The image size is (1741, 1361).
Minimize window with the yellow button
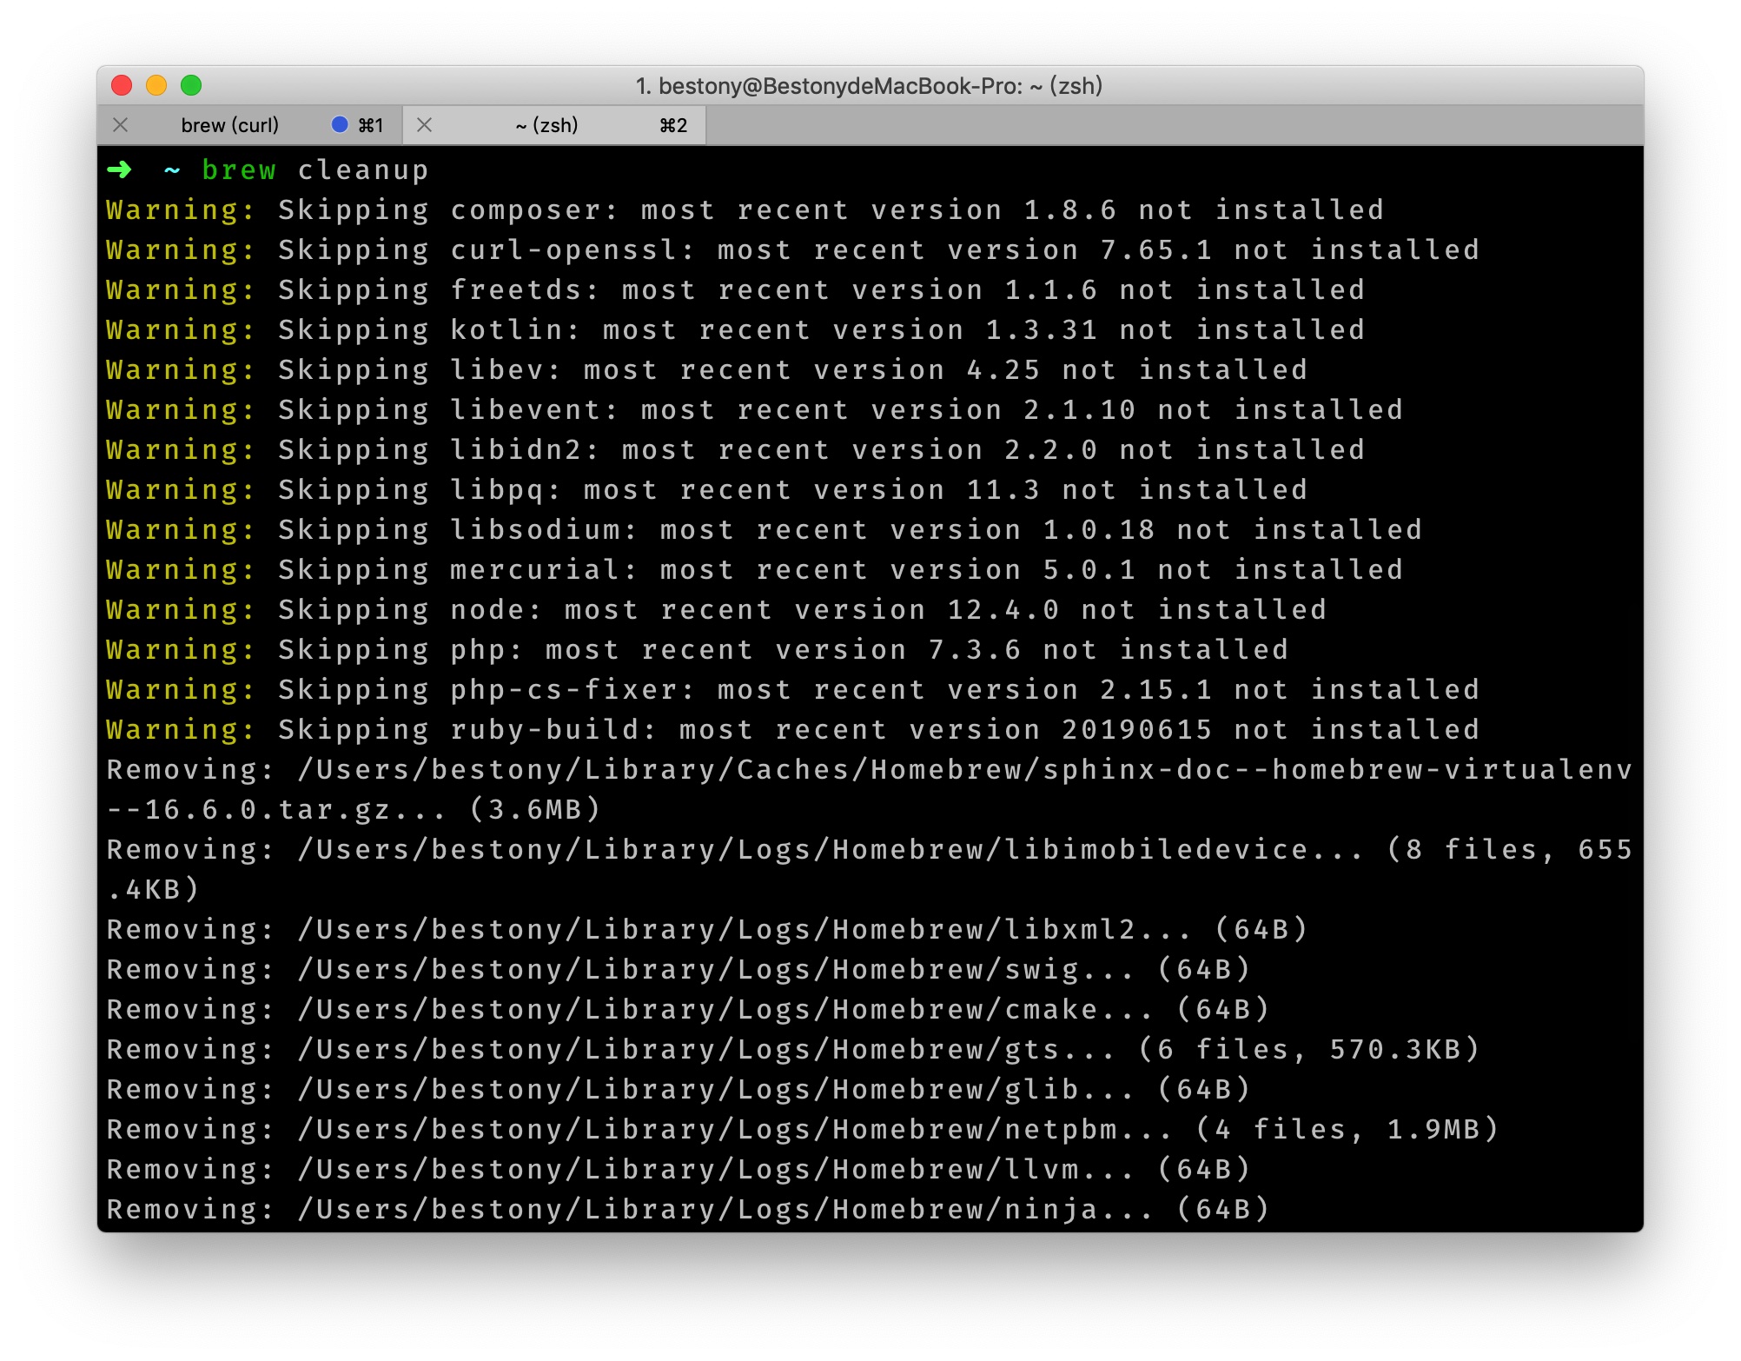pos(156,85)
